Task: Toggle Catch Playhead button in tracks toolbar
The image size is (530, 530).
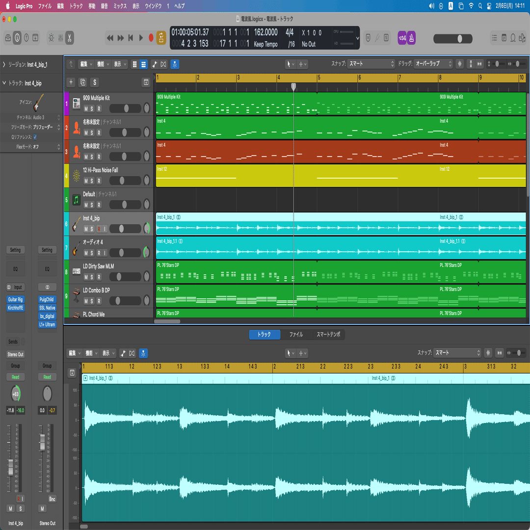Action: pyautogui.click(x=175, y=64)
